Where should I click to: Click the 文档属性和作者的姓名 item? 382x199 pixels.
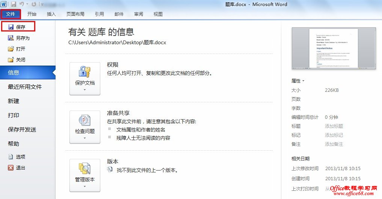(141, 130)
